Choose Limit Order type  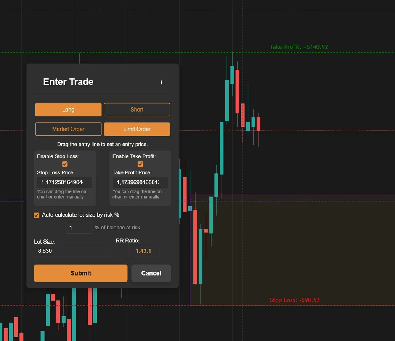tap(137, 129)
